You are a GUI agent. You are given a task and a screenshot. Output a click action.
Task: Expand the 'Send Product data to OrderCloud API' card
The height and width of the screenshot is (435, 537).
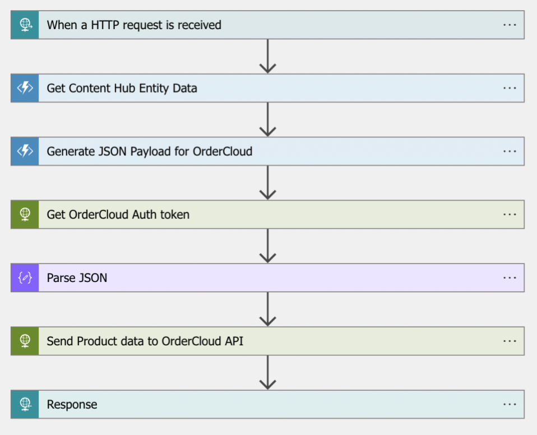[x=267, y=341]
